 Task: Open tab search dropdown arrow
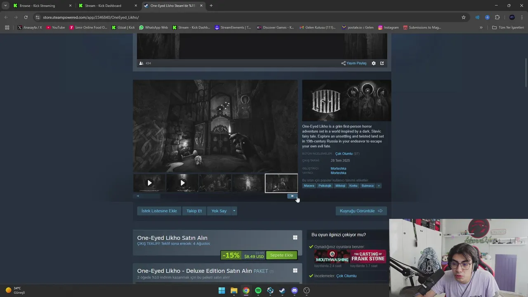pos(5,6)
